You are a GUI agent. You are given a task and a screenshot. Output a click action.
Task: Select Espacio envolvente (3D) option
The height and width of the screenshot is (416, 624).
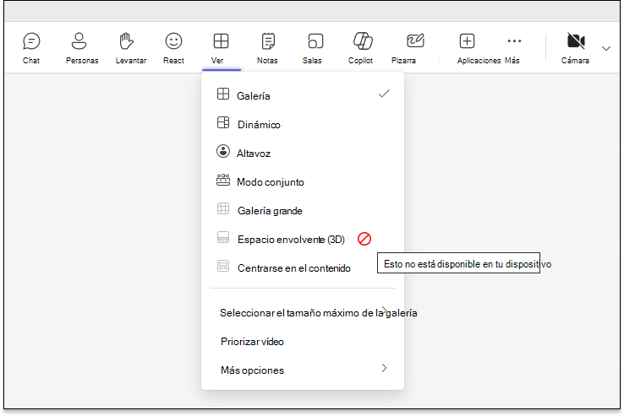pyautogui.click(x=303, y=239)
